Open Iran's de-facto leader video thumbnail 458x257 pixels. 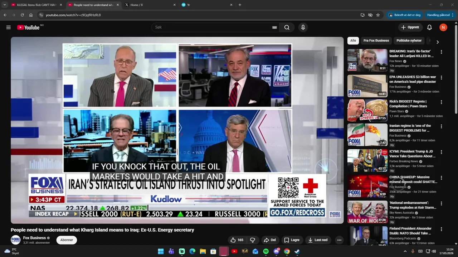click(x=367, y=60)
